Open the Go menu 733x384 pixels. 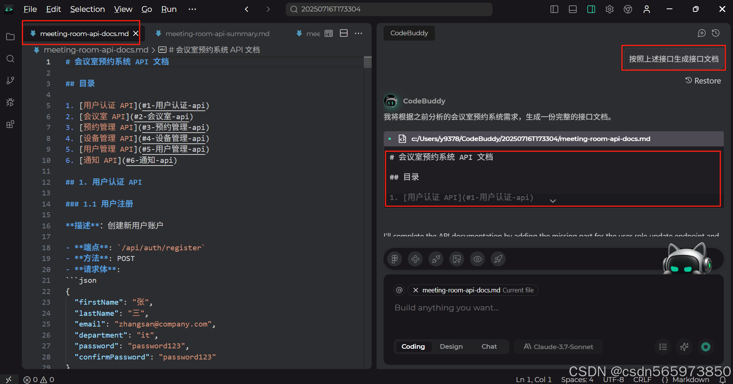(x=147, y=9)
